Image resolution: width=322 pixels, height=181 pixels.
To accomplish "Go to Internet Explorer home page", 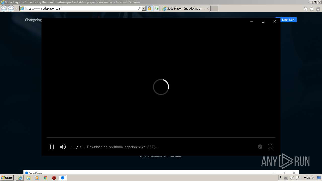I will [305, 9].
